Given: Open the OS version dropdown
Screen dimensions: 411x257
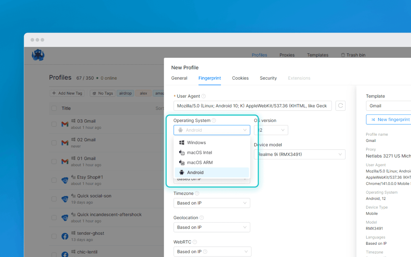Looking at the screenshot, I should click(271, 130).
